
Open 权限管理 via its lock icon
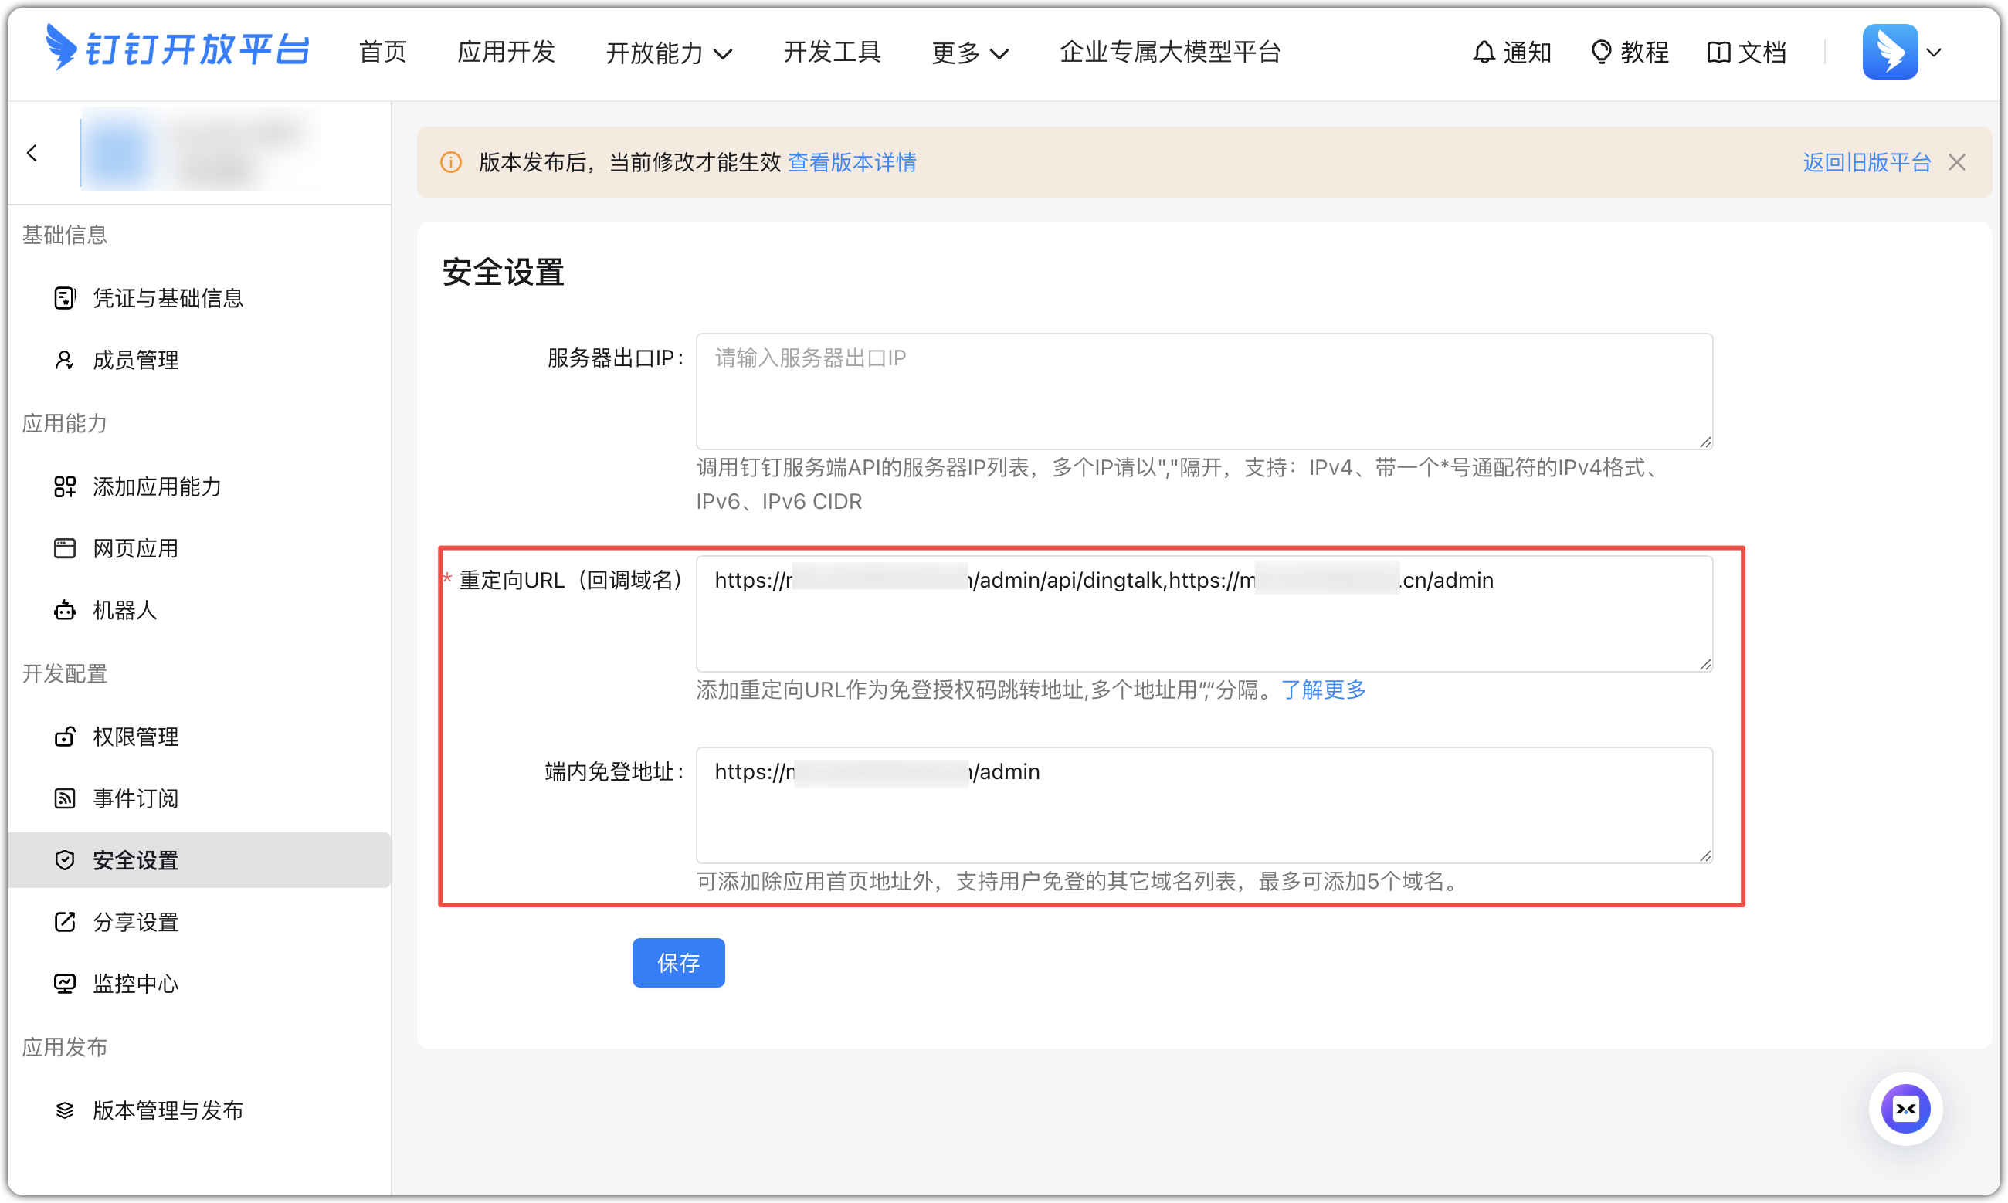(64, 736)
